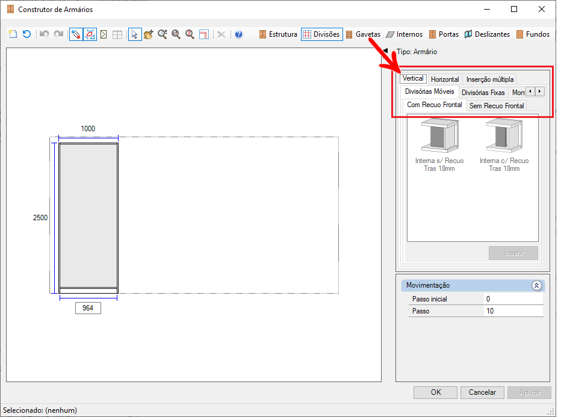Click the blue refresh arrow icon
This screenshot has width=564, height=417.
[x=26, y=34]
